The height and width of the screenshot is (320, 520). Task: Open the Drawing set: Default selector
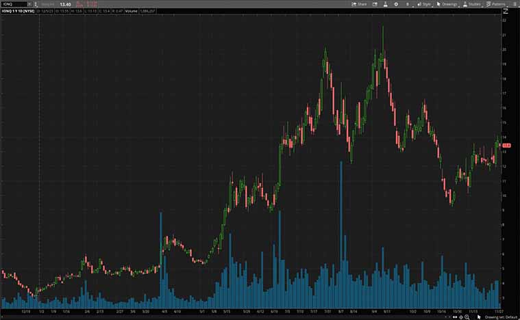pyautogui.click(x=499, y=317)
